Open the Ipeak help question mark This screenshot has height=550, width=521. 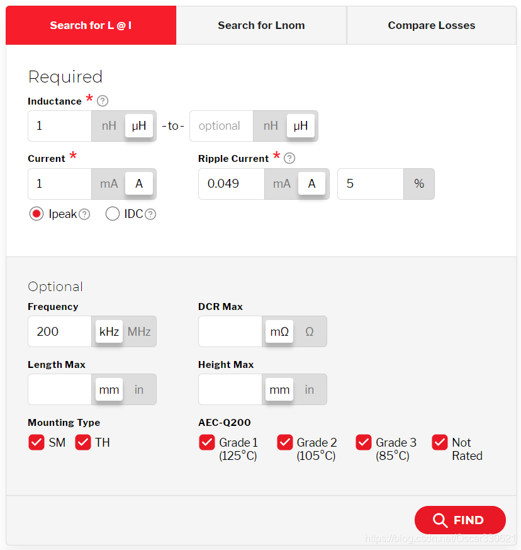pos(84,214)
